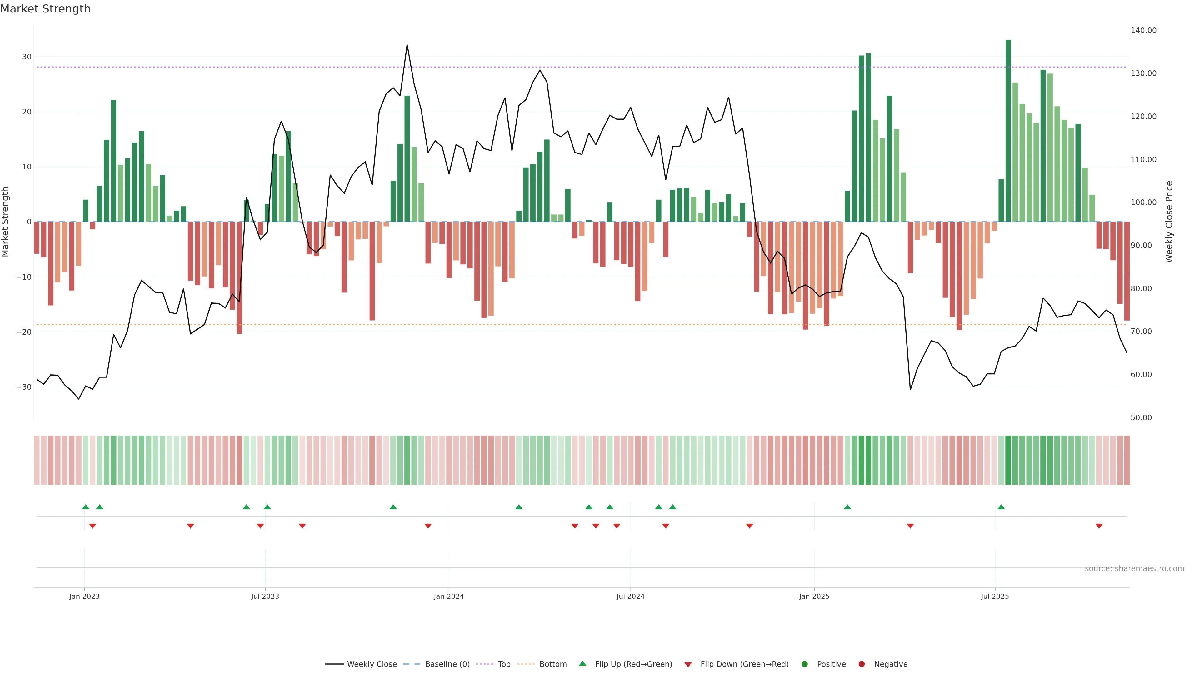1200x675 pixels.
Task: Click the Bottom orange dotted legend icon
Action: (x=526, y=664)
